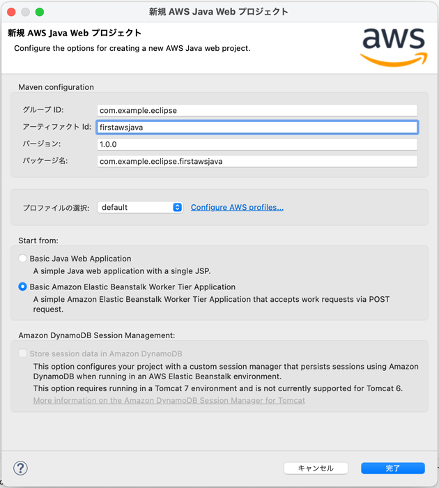The height and width of the screenshot is (488, 439).
Task: Click the 完了 finish button
Action: coord(393,468)
